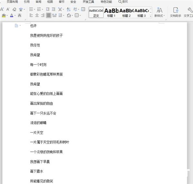Open highlight color dropdown arrow

pyautogui.click(x=7, y=15)
